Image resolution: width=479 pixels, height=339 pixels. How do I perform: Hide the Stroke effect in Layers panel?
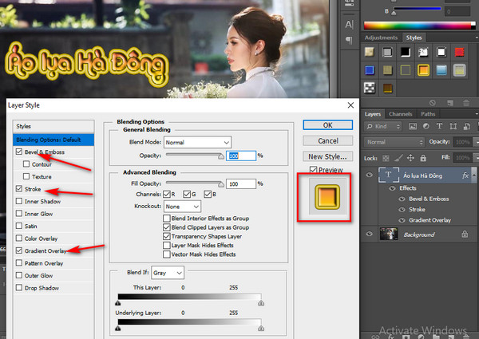[402, 209]
